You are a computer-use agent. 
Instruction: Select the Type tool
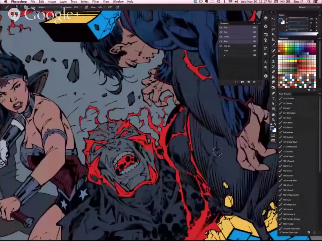tap(273, 98)
